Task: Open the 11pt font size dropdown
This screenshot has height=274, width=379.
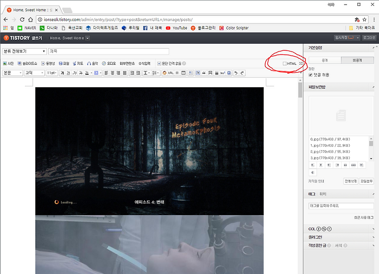Action: pos(52,73)
